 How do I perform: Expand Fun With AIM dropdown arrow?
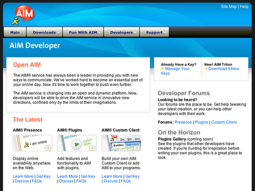(x=99, y=33)
